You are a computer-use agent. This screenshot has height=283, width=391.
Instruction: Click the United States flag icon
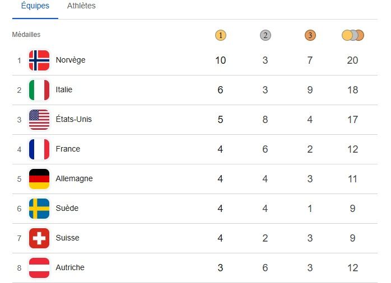(39, 120)
